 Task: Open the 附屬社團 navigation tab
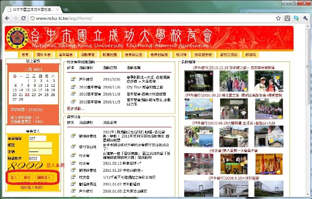coord(110,55)
